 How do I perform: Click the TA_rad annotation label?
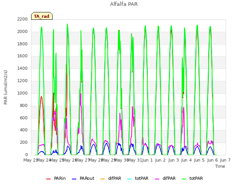(42, 16)
